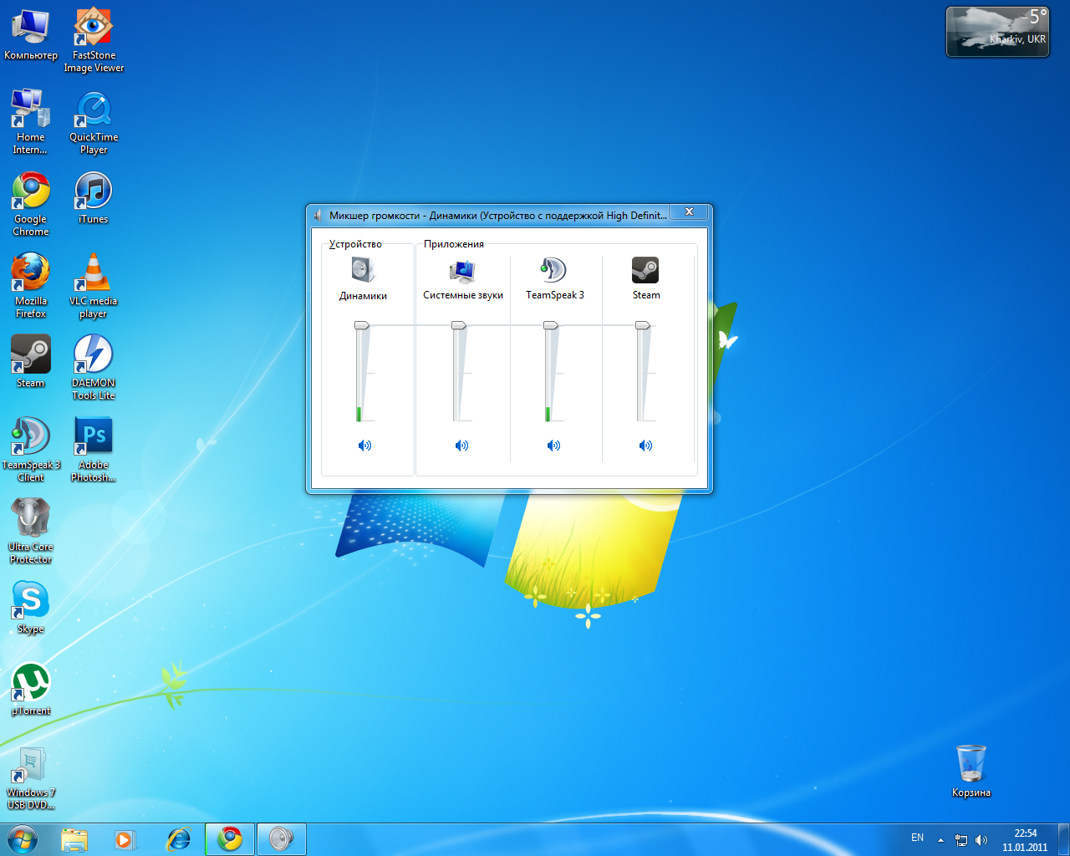1070x856 pixels.
Task: Select the Ultra Core Protector desktop icon
Action: coord(31,532)
